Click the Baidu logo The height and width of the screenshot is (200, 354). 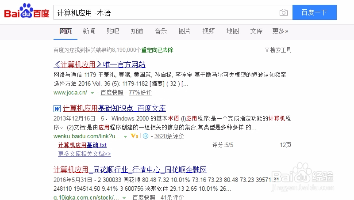[x=27, y=11]
